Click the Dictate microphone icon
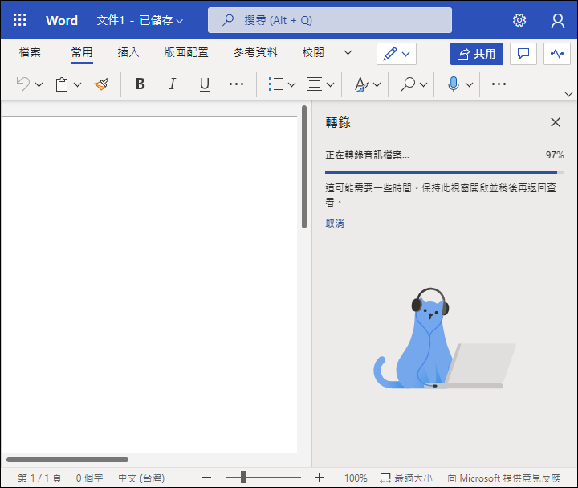The width and height of the screenshot is (578, 488). tap(454, 84)
